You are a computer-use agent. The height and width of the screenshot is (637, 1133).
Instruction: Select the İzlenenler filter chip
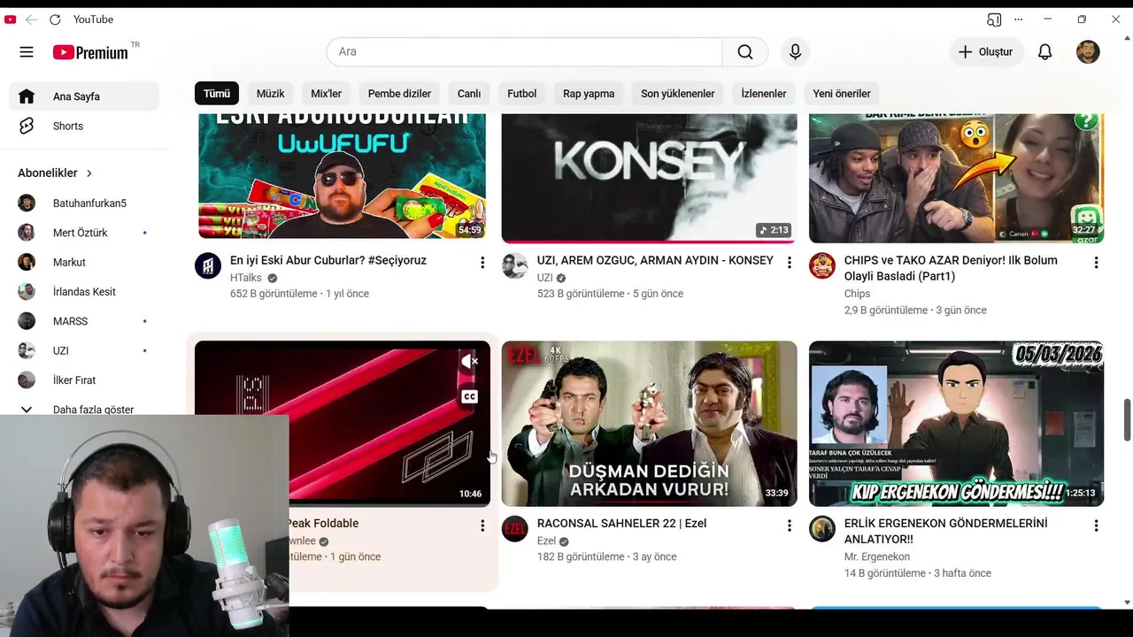(764, 94)
